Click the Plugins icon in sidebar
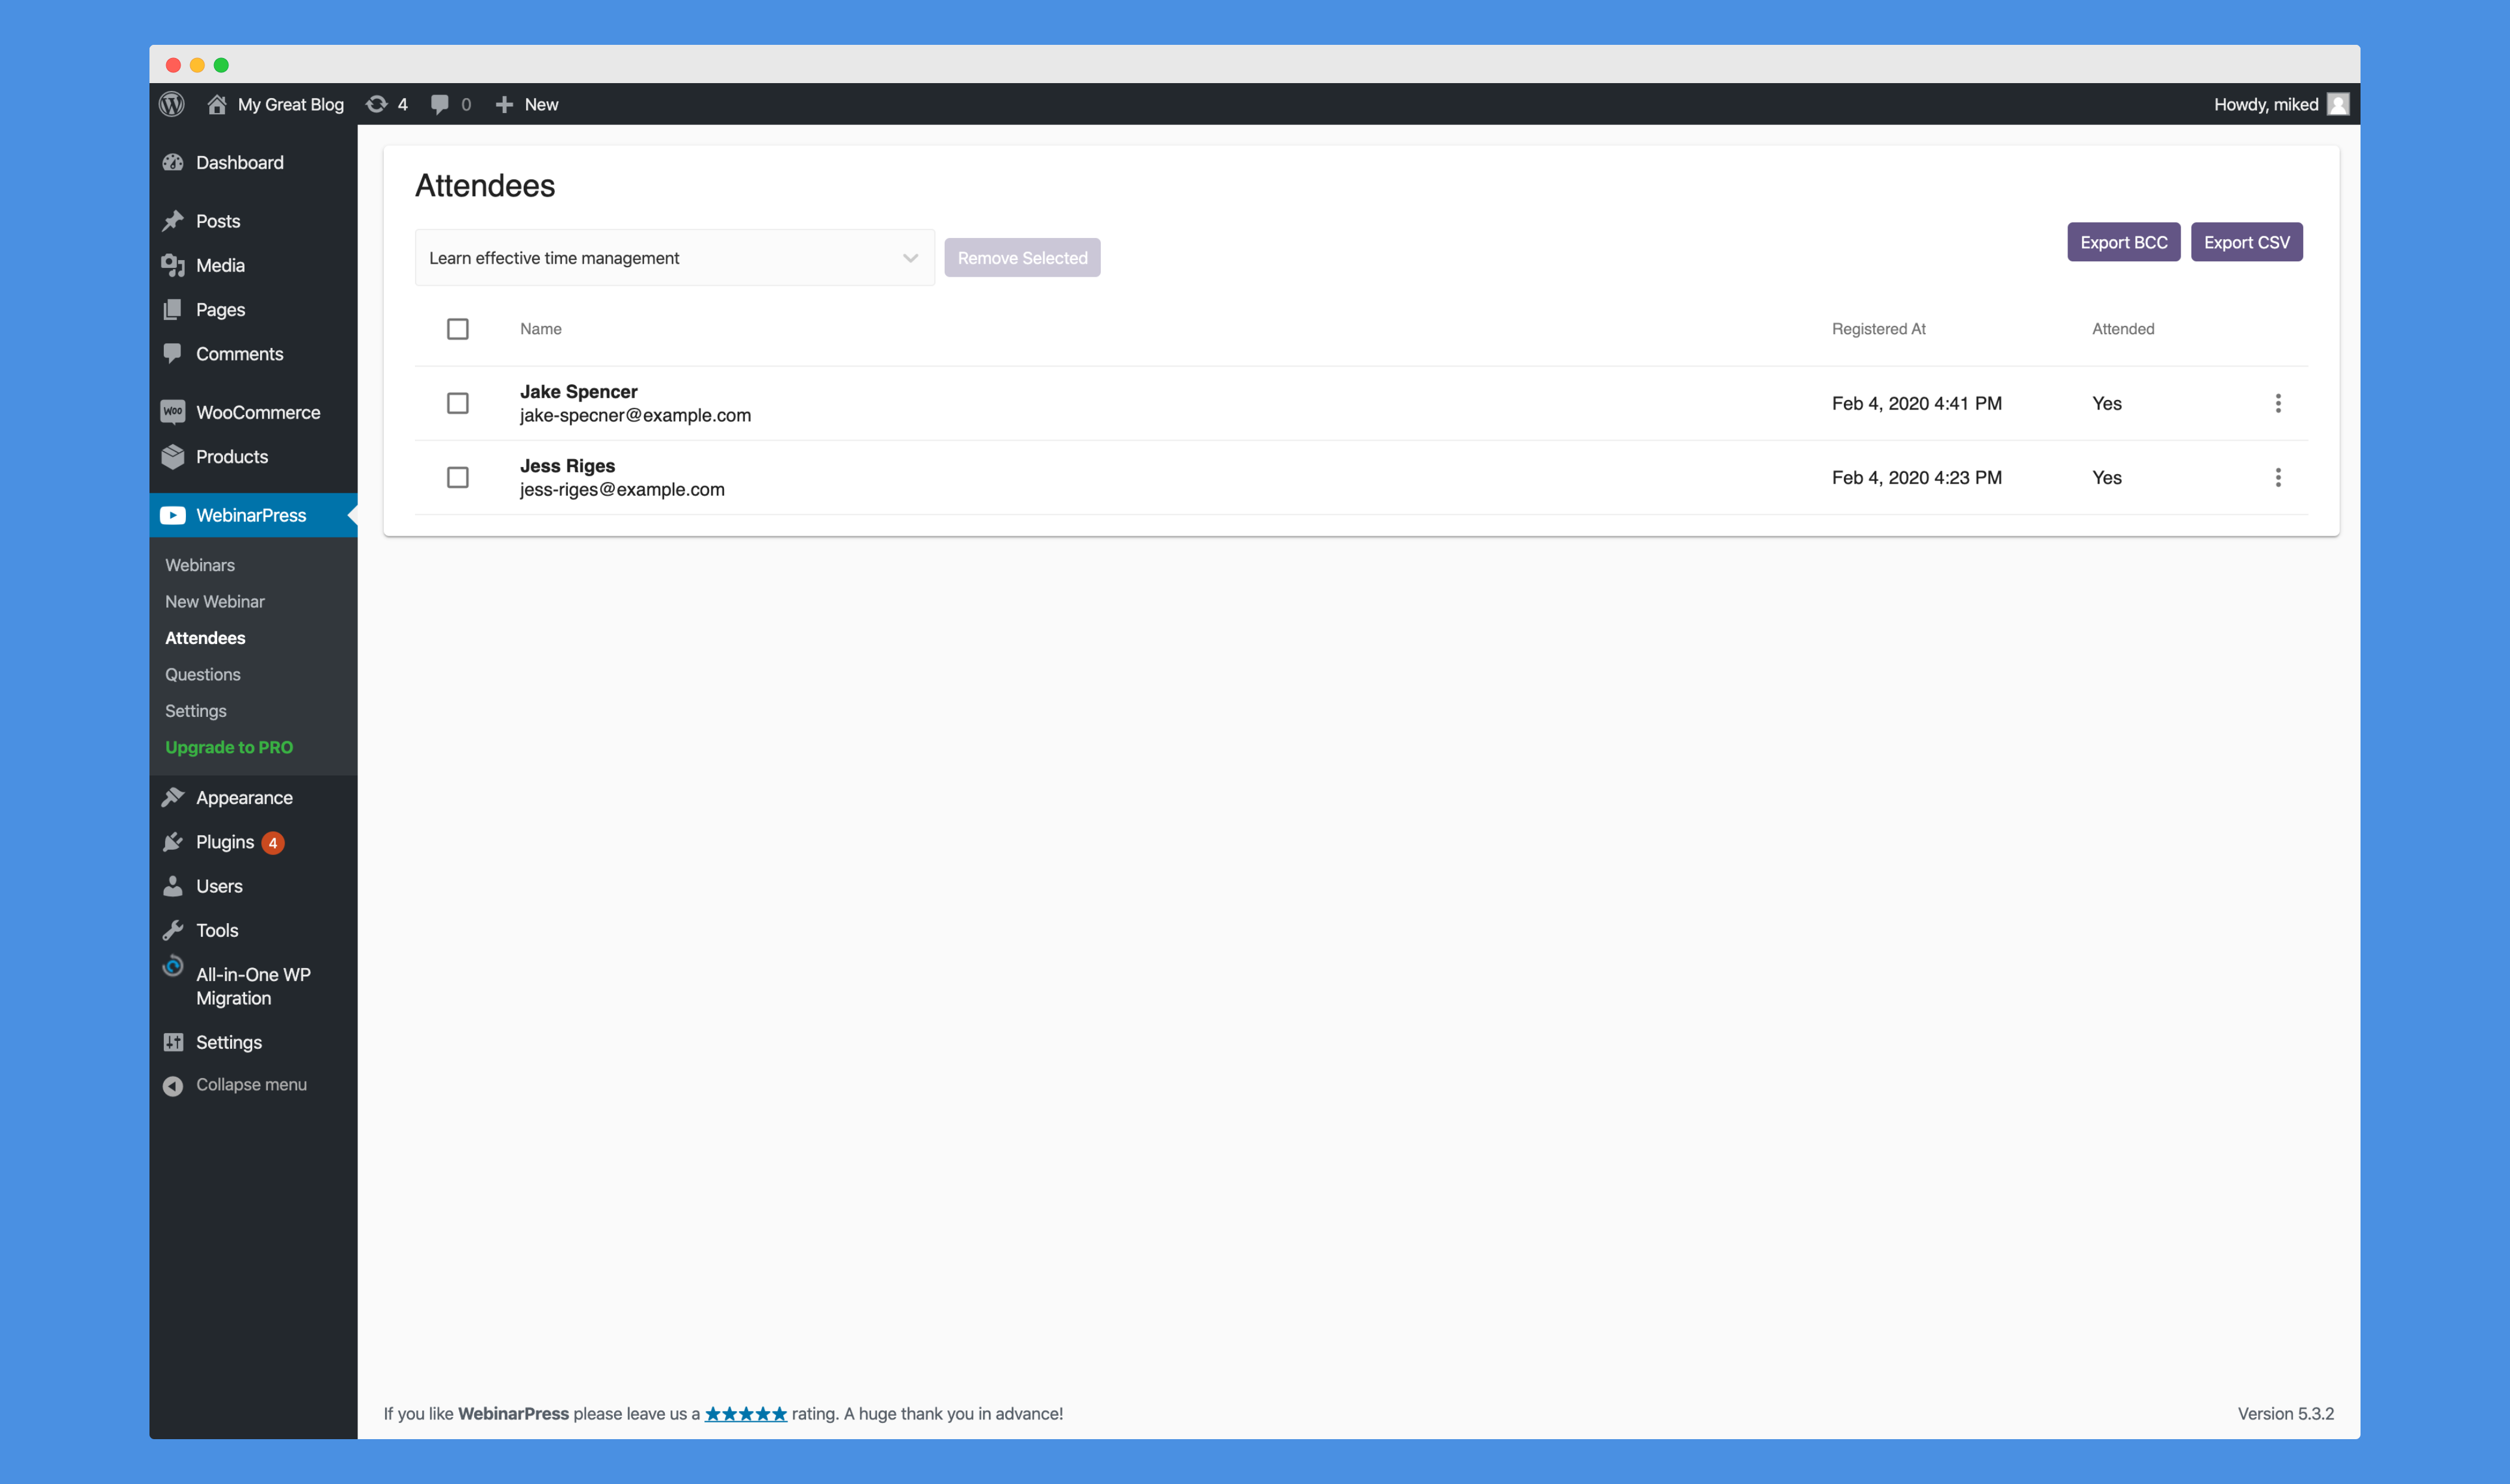 (x=172, y=841)
